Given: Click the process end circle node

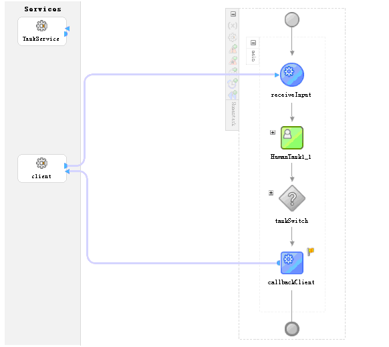Looking at the screenshot, I should (x=291, y=329).
